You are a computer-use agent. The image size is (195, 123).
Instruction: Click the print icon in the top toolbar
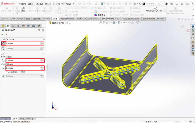[x=103, y=4]
